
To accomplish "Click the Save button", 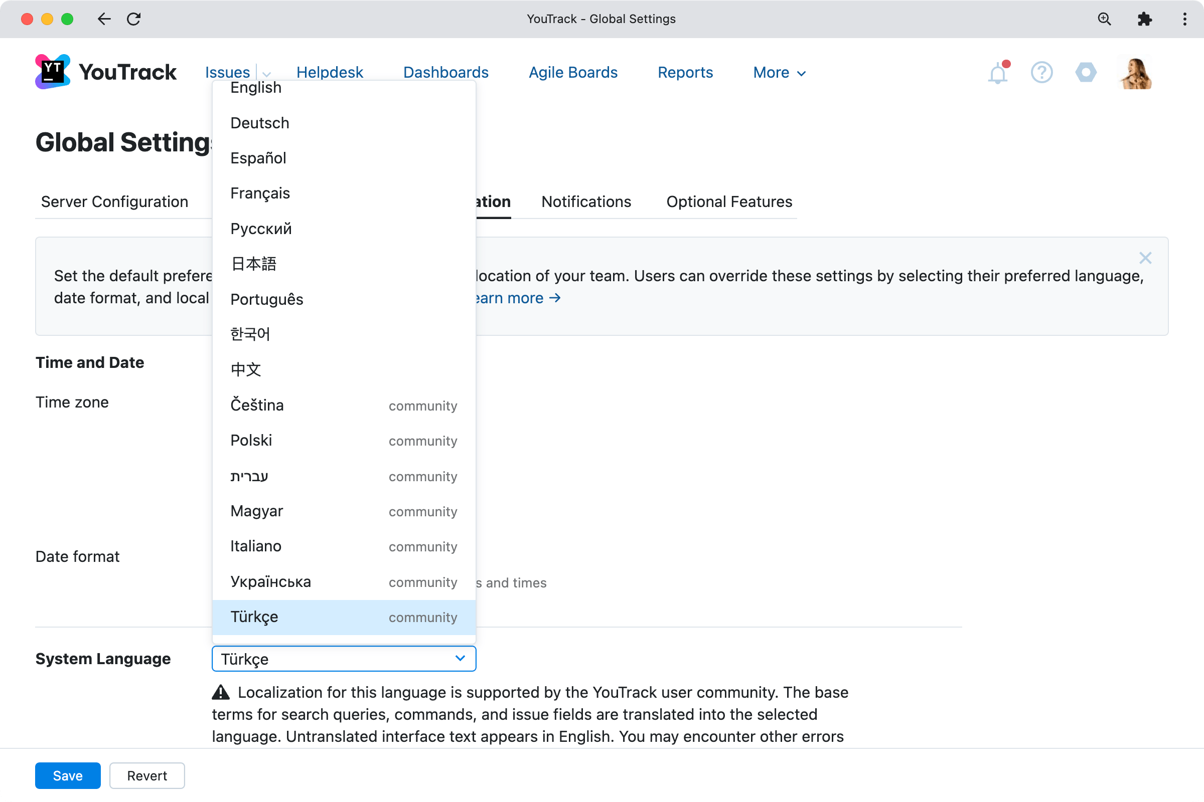I will pyautogui.click(x=68, y=775).
